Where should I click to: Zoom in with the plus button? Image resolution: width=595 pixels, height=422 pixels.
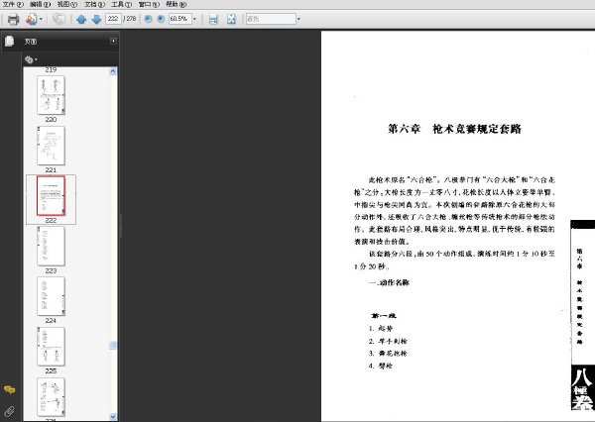[161, 19]
